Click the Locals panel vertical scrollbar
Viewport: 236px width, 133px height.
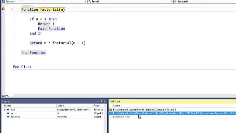pyautogui.click(x=105, y=118)
